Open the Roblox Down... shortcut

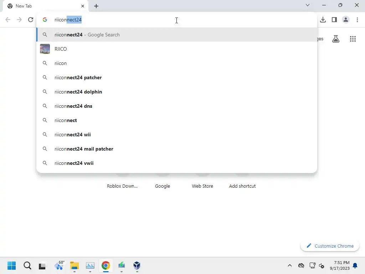[x=122, y=186]
